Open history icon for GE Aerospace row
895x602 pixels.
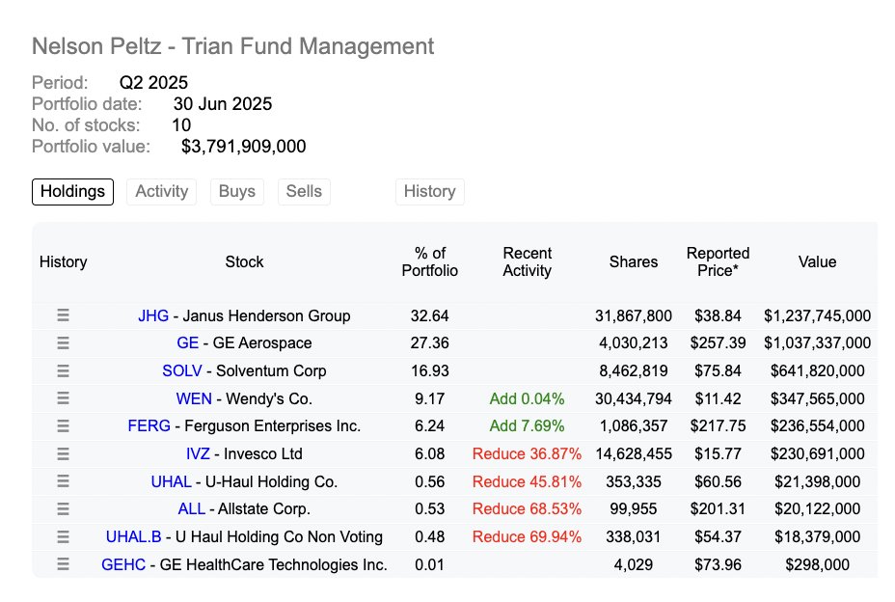coord(63,342)
